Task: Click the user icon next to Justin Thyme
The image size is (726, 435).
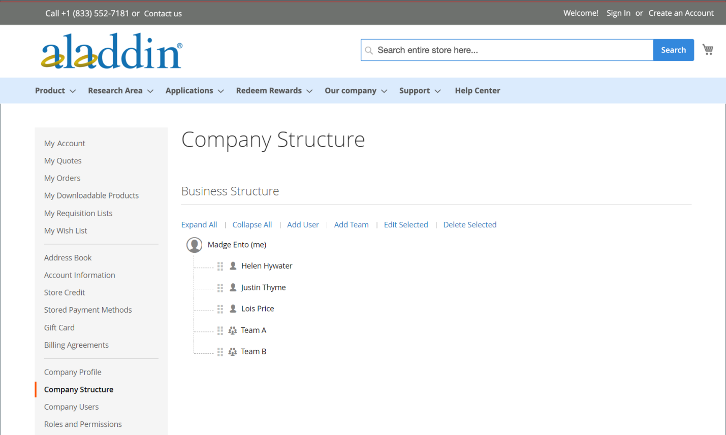Action: [233, 287]
